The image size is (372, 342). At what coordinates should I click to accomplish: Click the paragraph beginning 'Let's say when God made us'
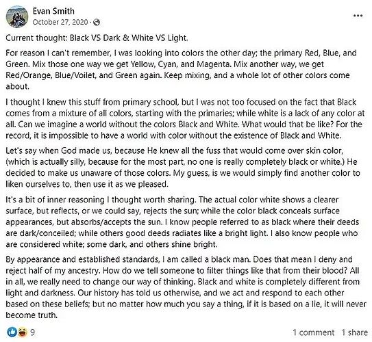click(x=183, y=168)
